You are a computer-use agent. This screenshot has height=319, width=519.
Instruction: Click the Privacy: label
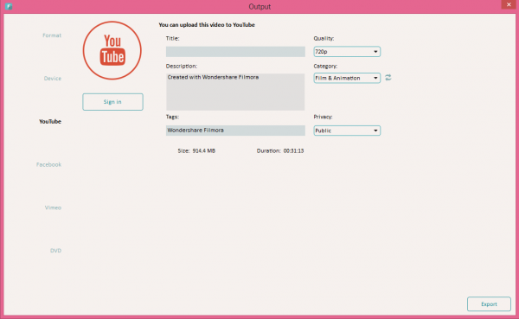323,117
